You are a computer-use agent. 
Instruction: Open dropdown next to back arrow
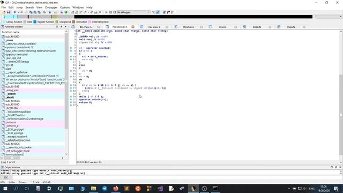pos(18,12)
